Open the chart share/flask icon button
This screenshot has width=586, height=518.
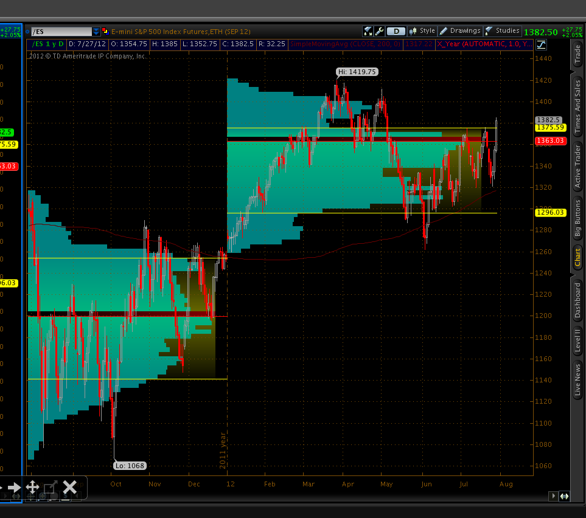pos(368,32)
